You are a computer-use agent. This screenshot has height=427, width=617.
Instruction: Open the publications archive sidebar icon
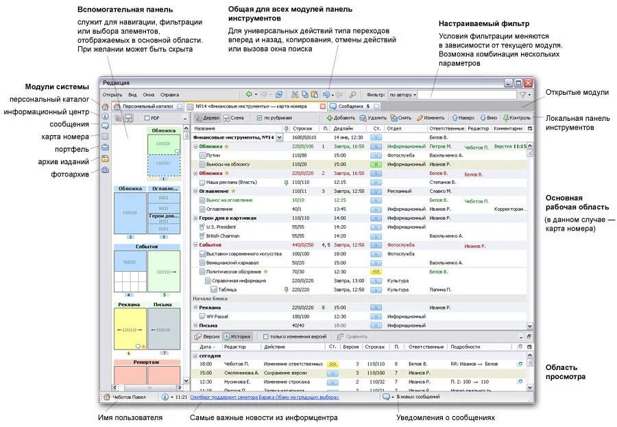[105, 159]
